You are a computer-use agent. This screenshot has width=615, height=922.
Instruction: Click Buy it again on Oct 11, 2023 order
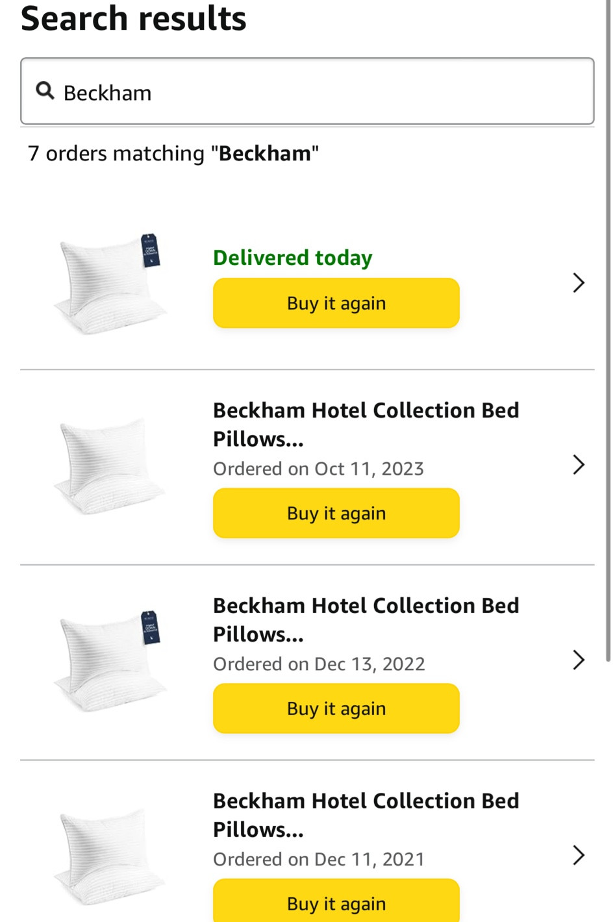(336, 513)
